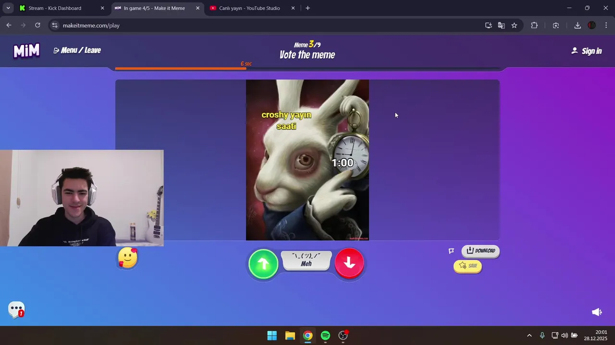
Task: Report the meme via flag icon
Action: coord(451,251)
